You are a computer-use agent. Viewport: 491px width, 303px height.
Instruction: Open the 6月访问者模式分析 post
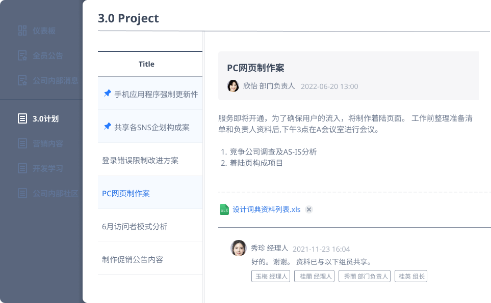point(135,226)
